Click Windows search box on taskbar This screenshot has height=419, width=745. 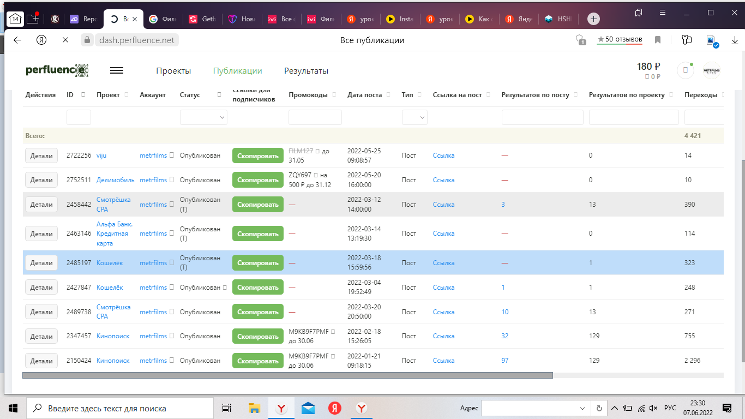click(x=120, y=408)
